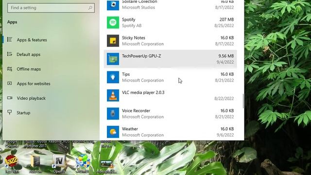The width and height of the screenshot is (311, 175).
Task: Click the Apps & features list icon
Action: tap(10, 40)
